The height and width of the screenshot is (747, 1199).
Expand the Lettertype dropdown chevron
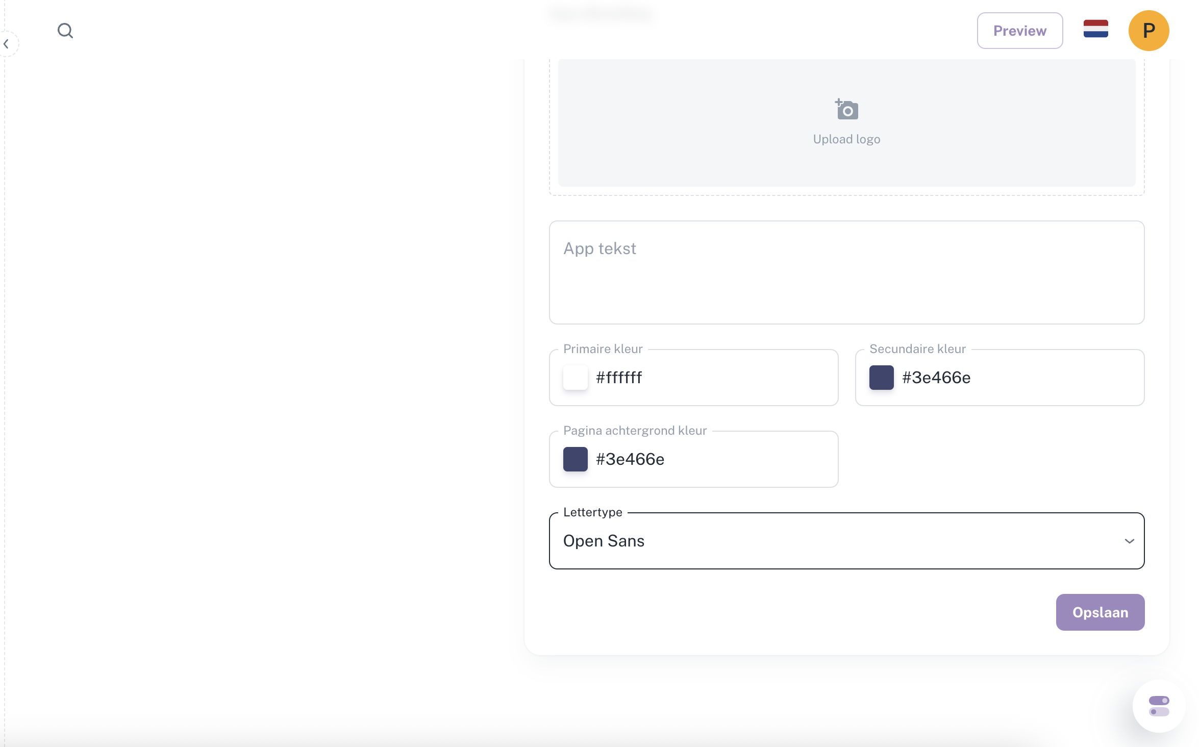[1129, 541]
